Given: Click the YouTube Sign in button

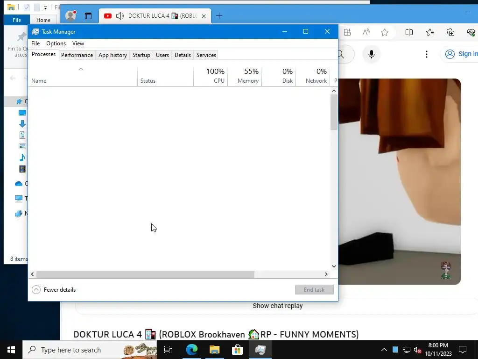Looking at the screenshot, I should [460, 54].
